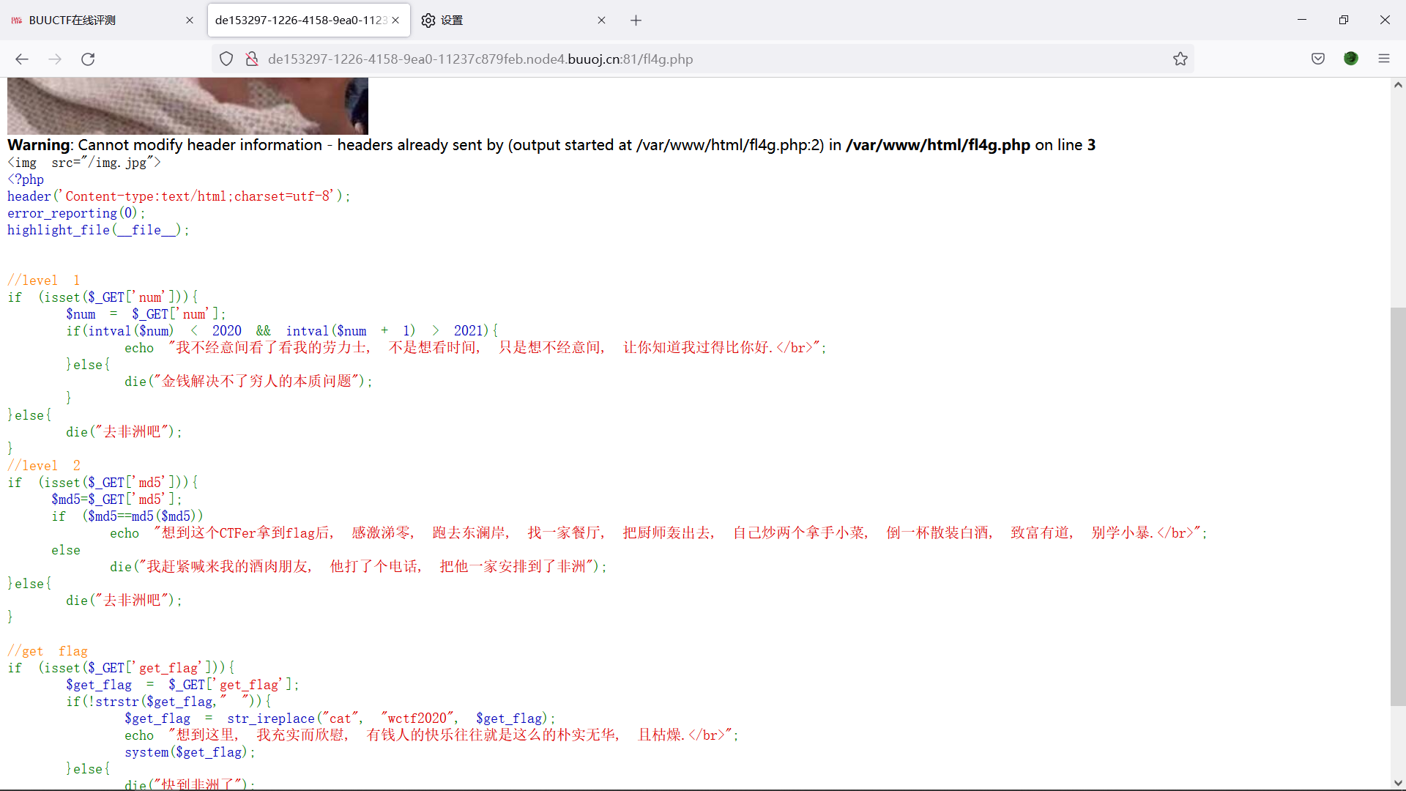This screenshot has height=791, width=1406.
Task: Click the vertical scrollbar thumb
Action: coord(1398,505)
